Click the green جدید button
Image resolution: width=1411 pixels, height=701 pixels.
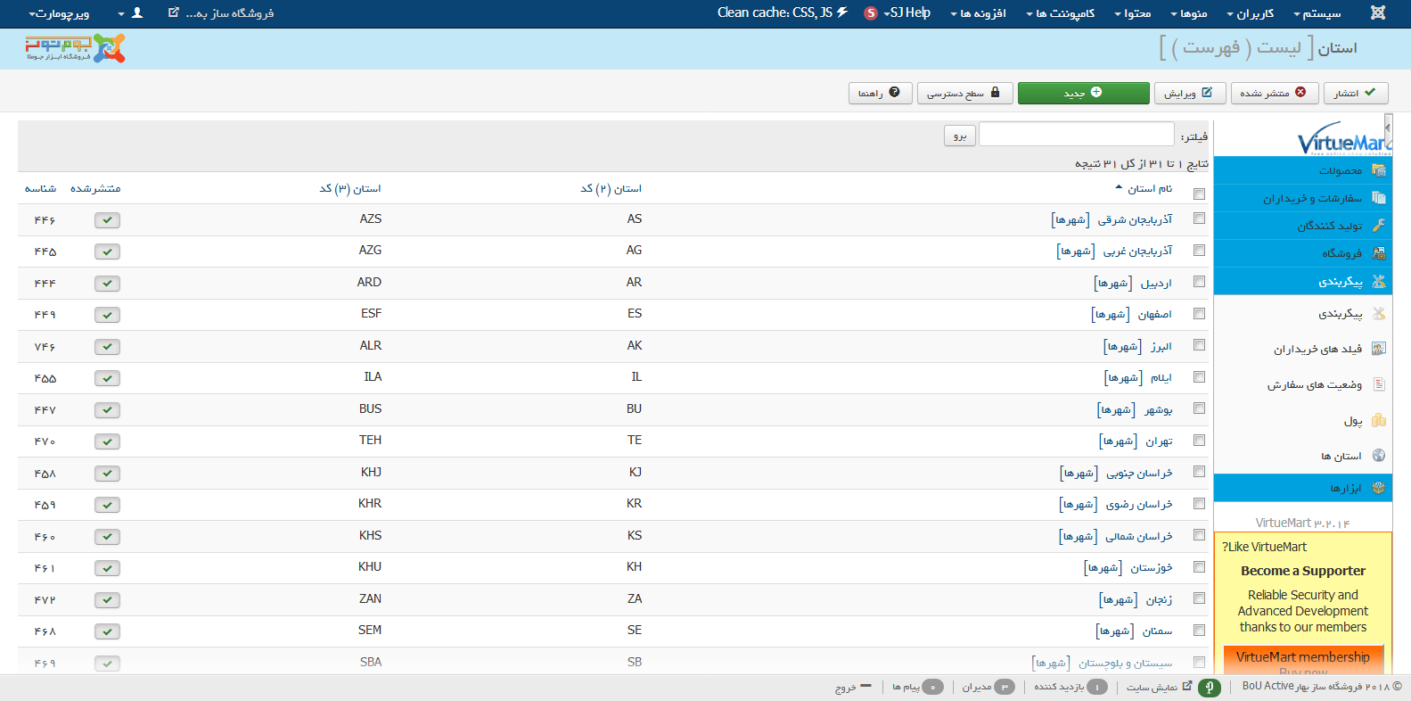coord(1083,93)
